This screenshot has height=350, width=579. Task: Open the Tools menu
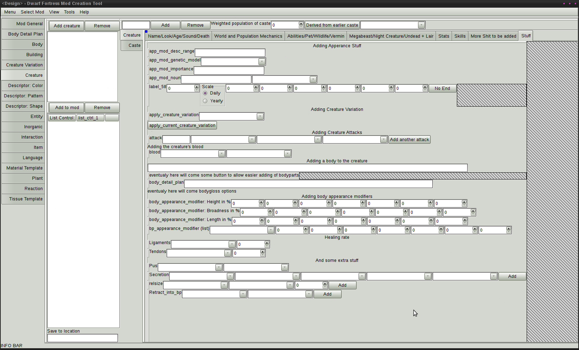(x=69, y=12)
